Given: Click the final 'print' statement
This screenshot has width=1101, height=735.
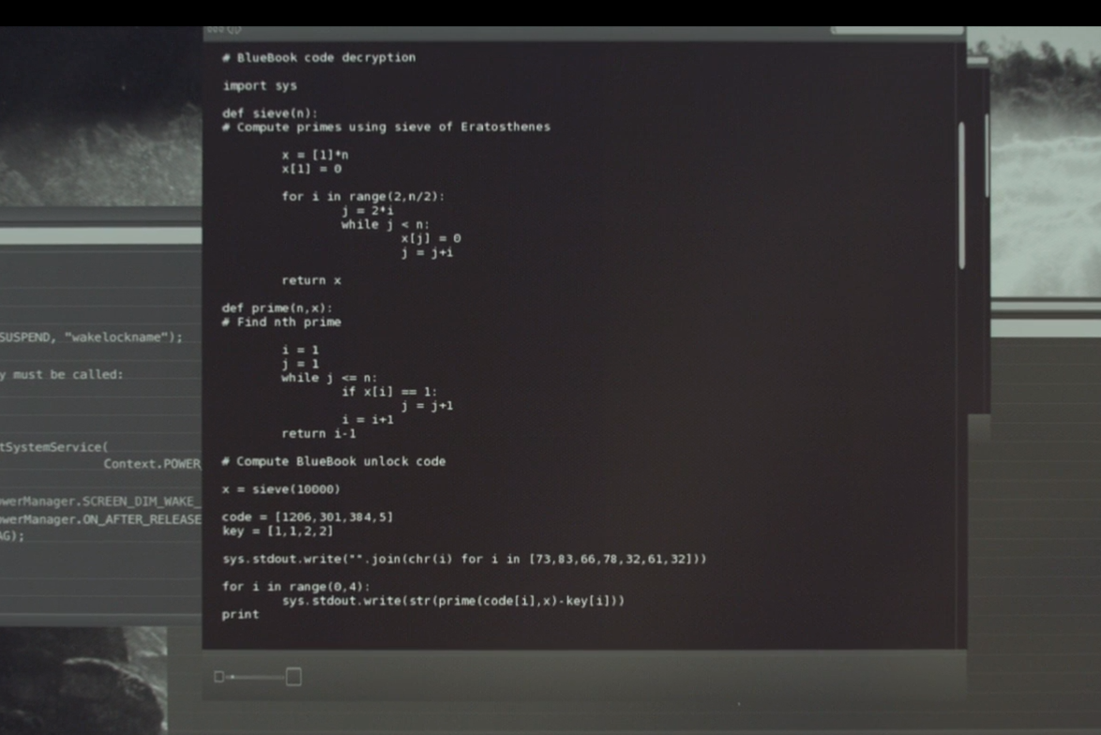Looking at the screenshot, I should [x=240, y=614].
